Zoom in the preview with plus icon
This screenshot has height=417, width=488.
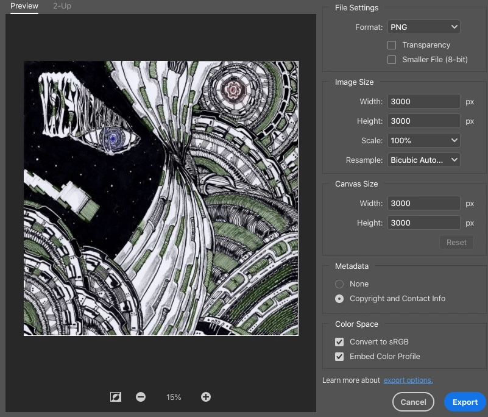pos(206,397)
